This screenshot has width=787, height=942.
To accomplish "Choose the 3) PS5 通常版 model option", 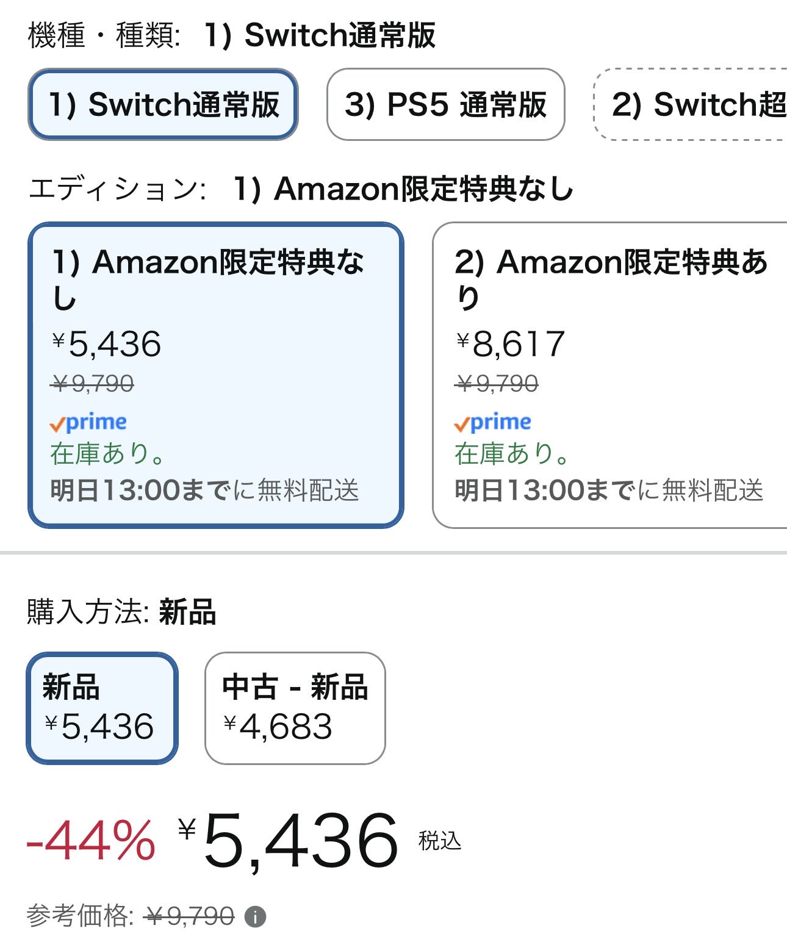I will tap(445, 104).
